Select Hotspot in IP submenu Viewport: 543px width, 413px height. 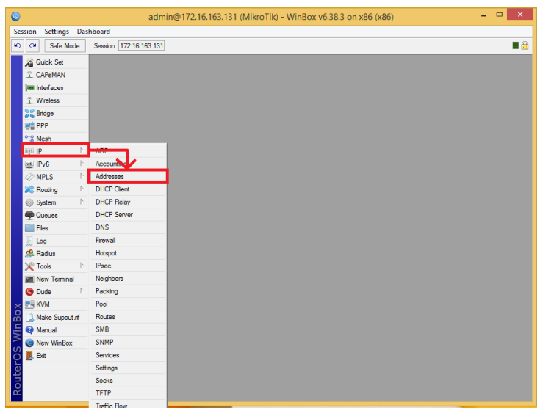tap(128, 253)
